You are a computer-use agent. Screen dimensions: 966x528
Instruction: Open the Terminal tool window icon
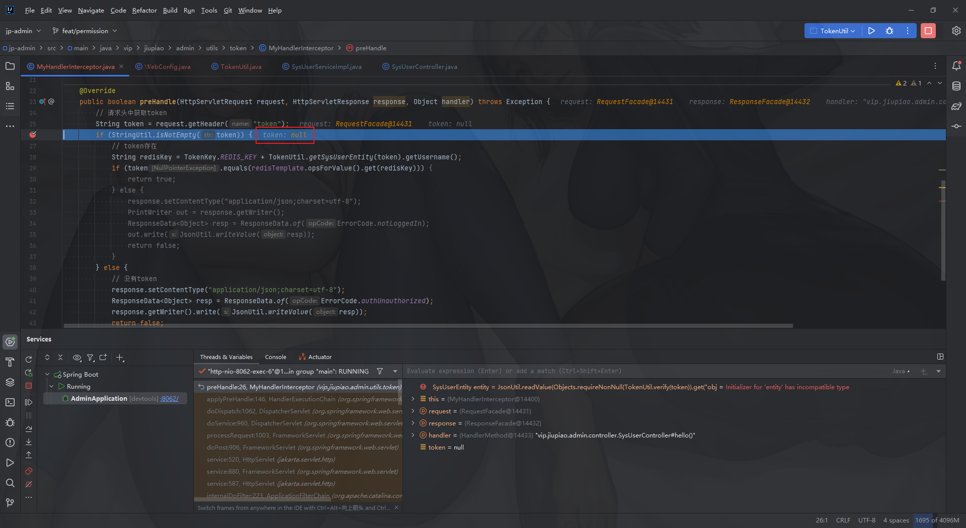[x=10, y=402]
